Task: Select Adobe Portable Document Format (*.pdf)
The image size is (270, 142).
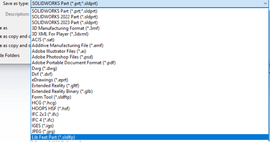Action: pos(150,63)
